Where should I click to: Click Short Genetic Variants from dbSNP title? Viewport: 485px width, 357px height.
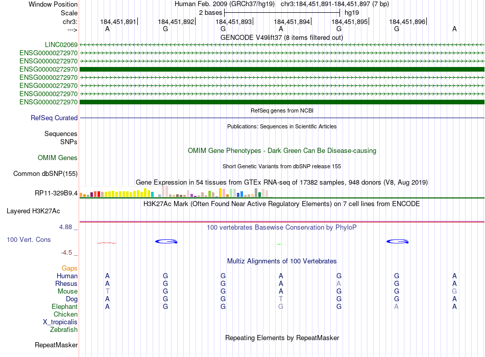pyautogui.click(x=282, y=166)
